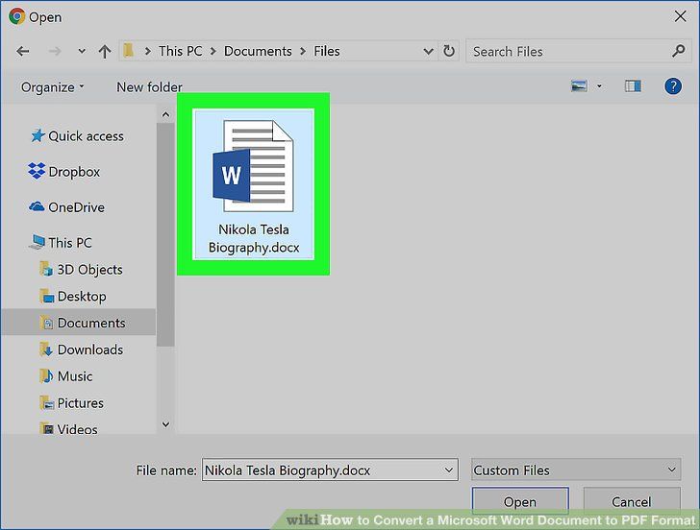Click the Downloads folder icon

tap(46, 349)
